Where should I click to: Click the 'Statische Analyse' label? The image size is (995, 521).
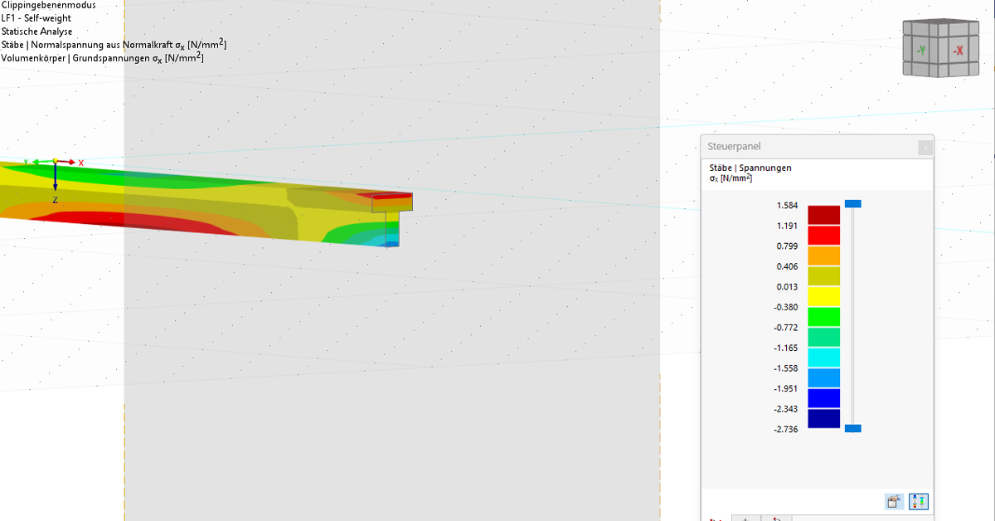click(x=36, y=32)
